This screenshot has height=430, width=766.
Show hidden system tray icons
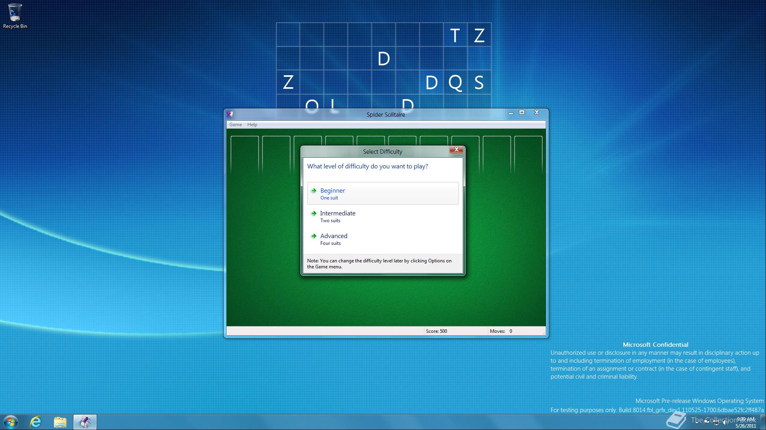point(697,422)
